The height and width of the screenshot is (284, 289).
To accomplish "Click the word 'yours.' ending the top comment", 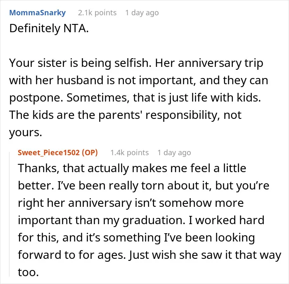I will [26, 133].
